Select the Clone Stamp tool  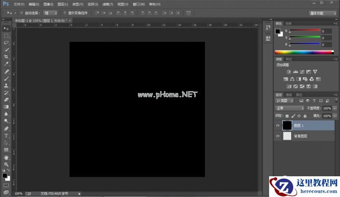click(x=6, y=86)
